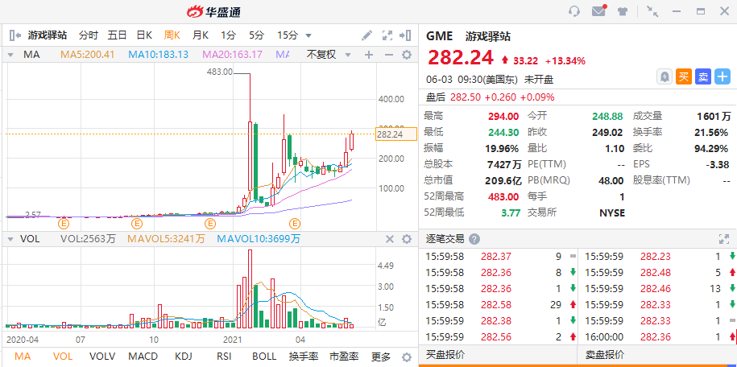Image resolution: width=737 pixels, height=367 pixels.
Task: Open more timeframes dropdown after 15分
Action: click(308, 35)
